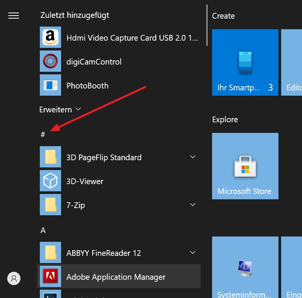Screen dimensions: 302x298
Task: Open the Microsoft Store tile
Action: (245, 166)
